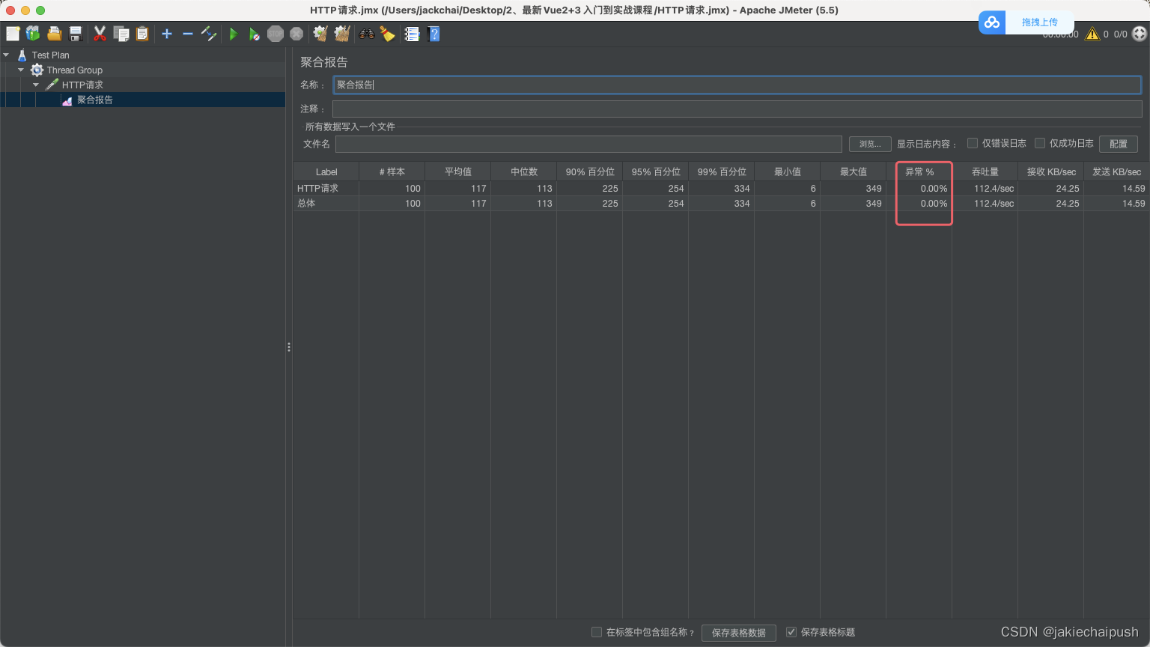Toggle the 仅错误日志 checkbox
The width and height of the screenshot is (1150, 647).
pos(973,143)
